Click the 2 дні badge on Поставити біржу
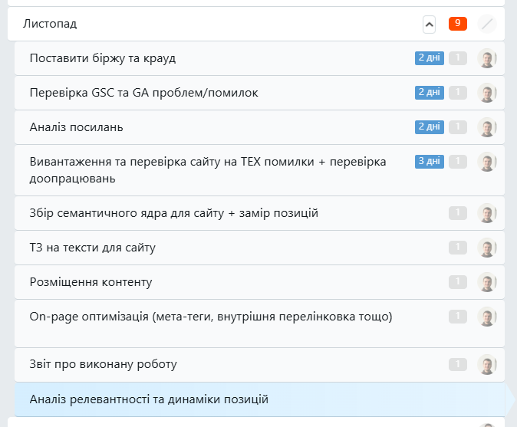 click(430, 58)
